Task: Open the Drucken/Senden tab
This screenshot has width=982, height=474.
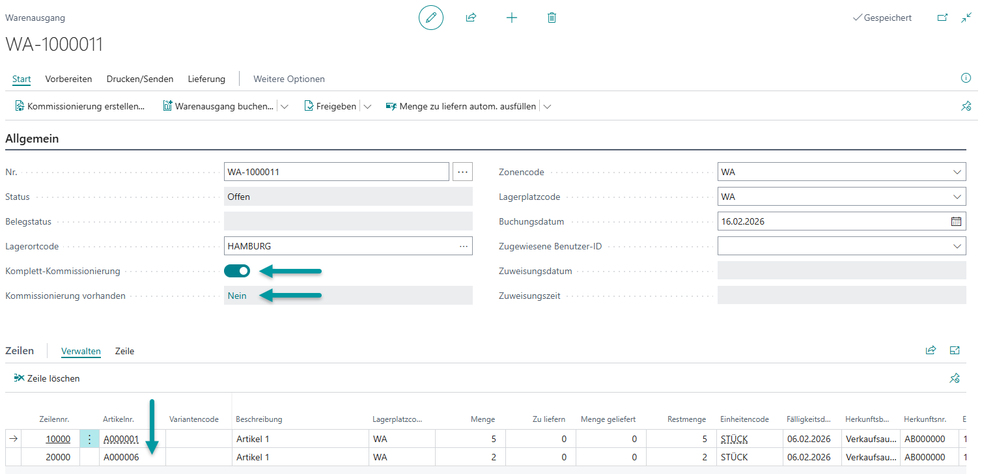Action: click(x=140, y=79)
